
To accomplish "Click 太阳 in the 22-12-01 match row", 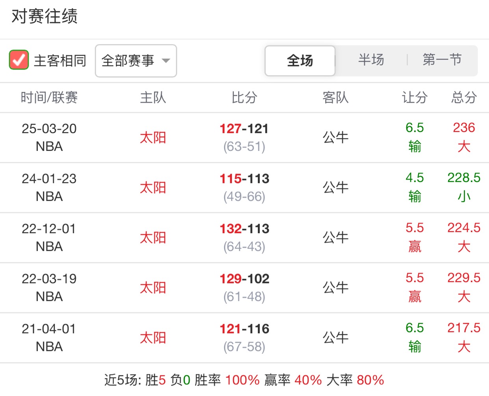I will (153, 238).
